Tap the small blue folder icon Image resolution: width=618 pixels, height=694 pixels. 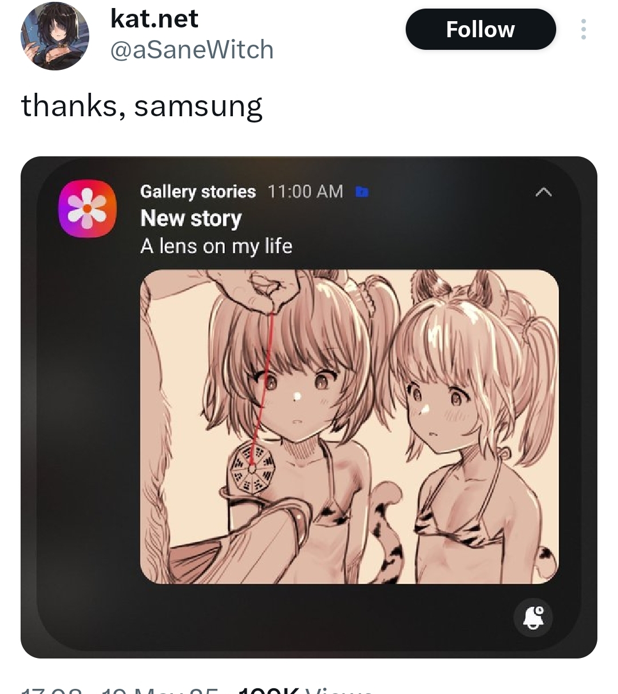(362, 192)
